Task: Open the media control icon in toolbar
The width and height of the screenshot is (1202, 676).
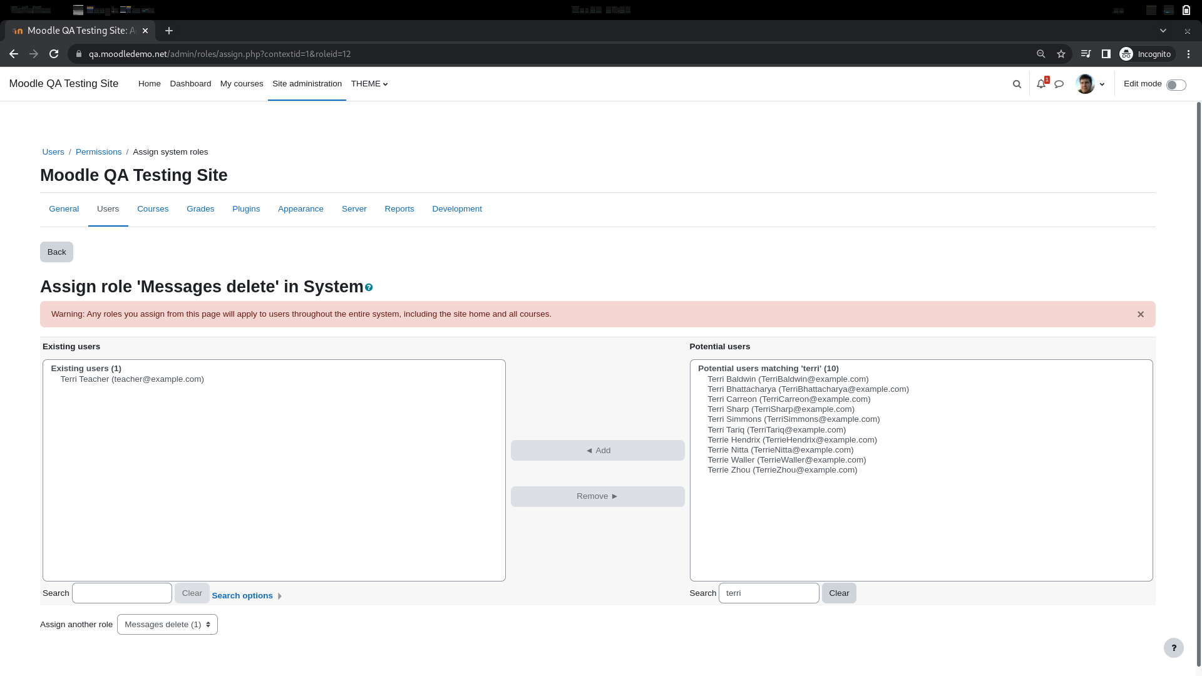Action: click(1086, 54)
